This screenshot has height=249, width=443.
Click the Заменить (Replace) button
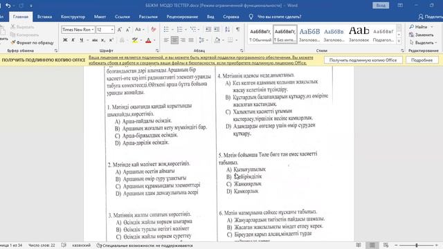[x=422, y=35]
